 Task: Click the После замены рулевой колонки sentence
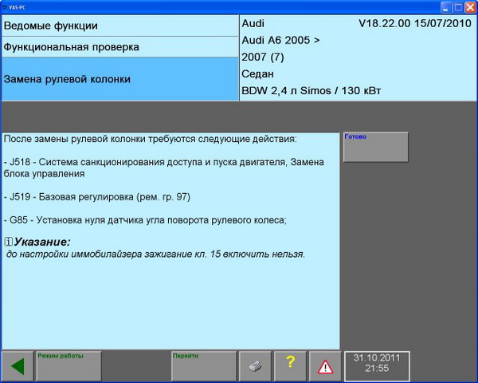(x=150, y=139)
